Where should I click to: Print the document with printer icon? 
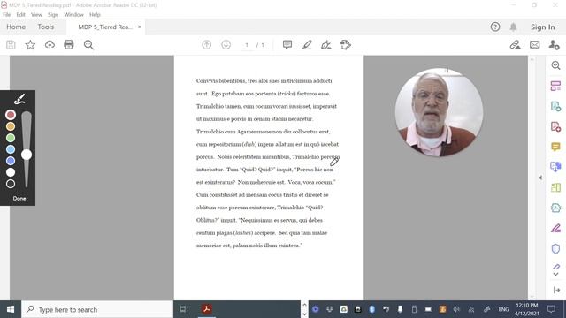tap(69, 45)
